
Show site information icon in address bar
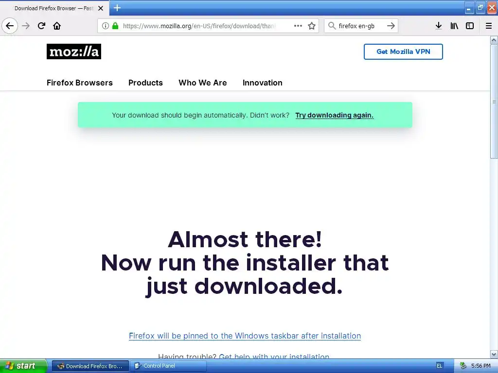coord(105,26)
